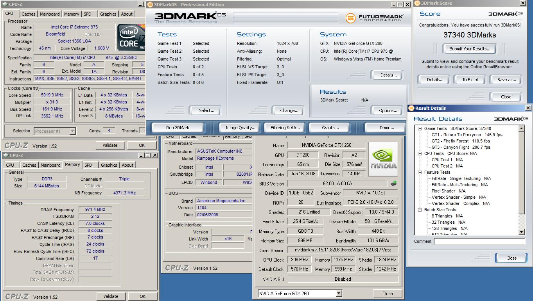The width and height of the screenshot is (533, 301).
Task: Collapse the Batch Size Tests tree node
Action: (x=420, y=210)
